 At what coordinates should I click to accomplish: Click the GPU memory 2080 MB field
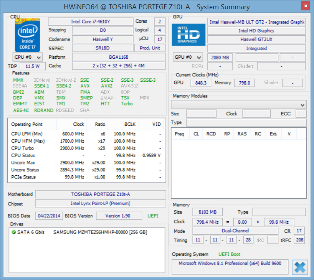point(220,58)
